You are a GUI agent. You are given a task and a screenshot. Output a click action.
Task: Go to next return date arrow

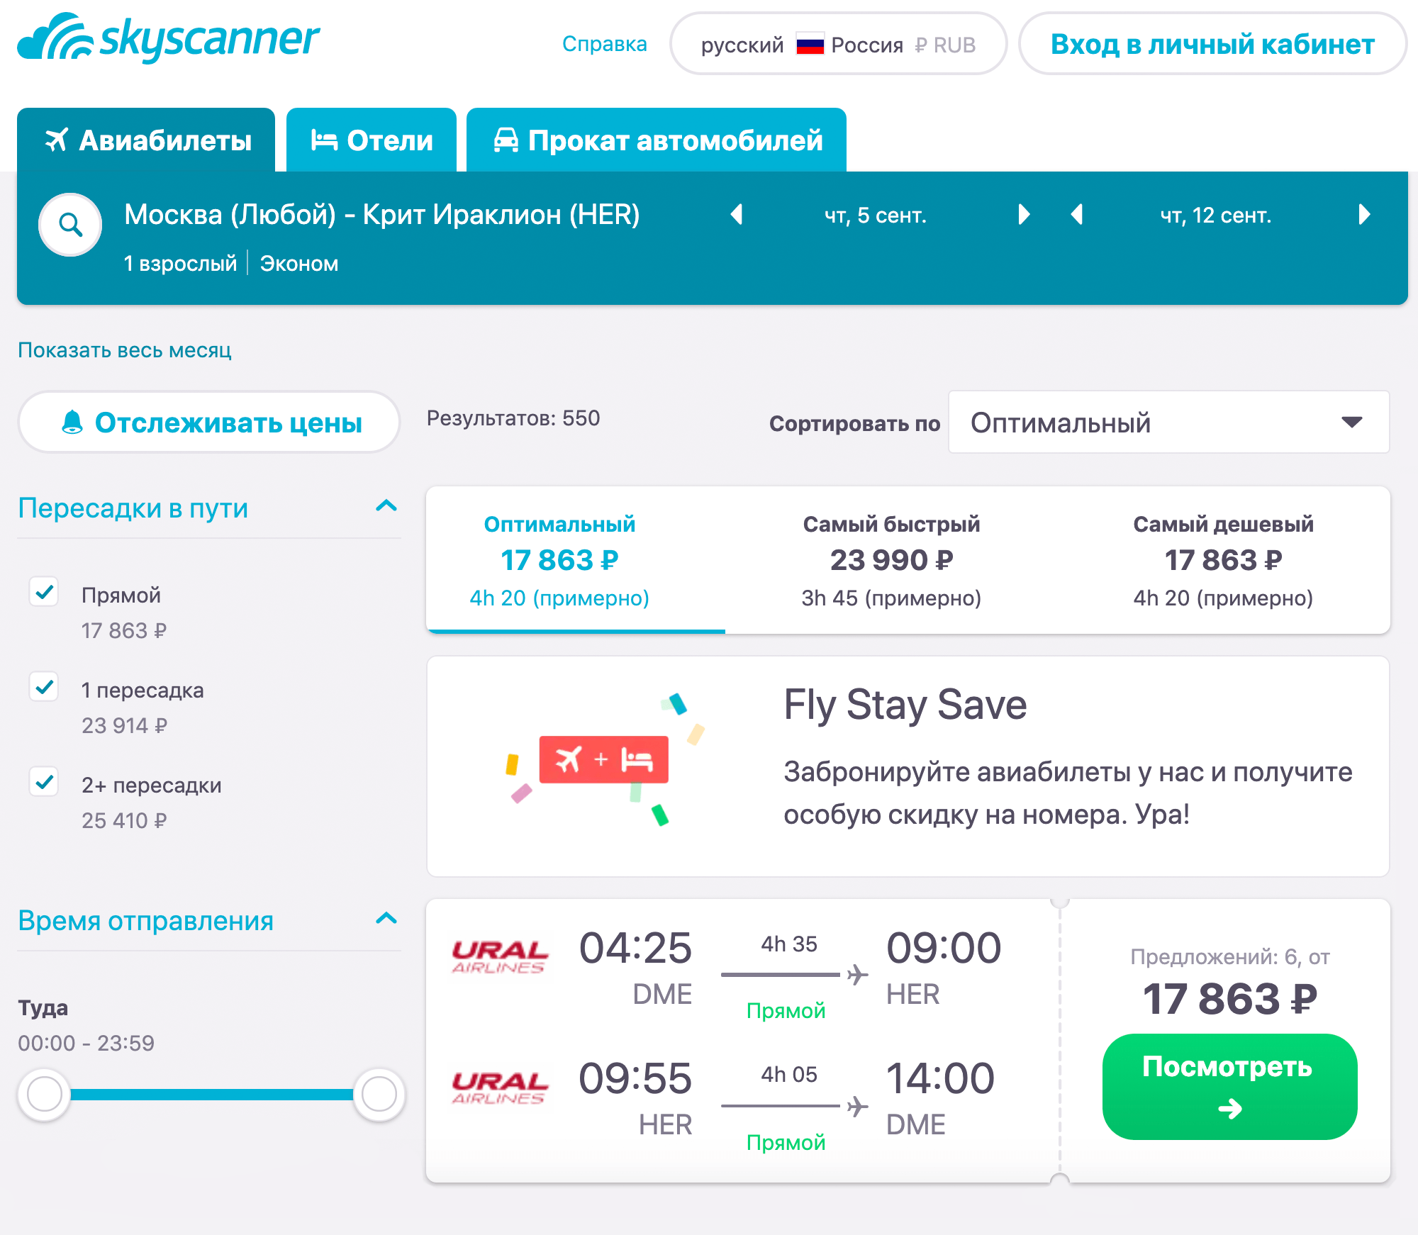point(1364,214)
